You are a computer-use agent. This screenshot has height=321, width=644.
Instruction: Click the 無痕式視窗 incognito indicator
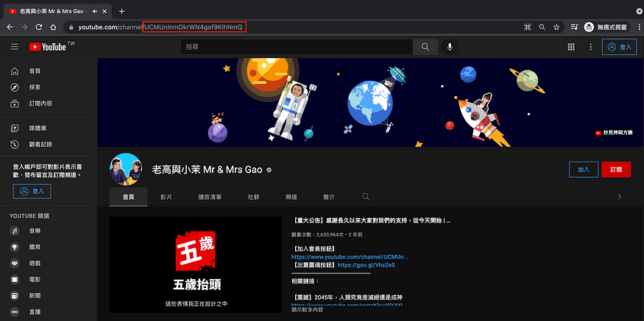(606, 27)
